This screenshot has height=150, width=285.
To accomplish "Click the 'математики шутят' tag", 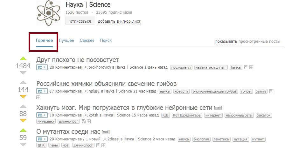I will point(211,68).
